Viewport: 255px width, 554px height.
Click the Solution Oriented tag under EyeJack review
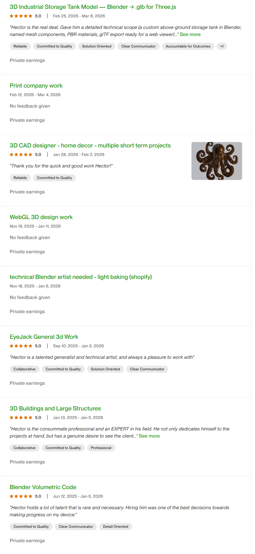pyautogui.click(x=105, y=369)
